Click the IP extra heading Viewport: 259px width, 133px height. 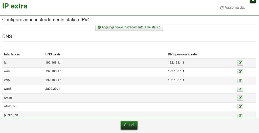click(15, 6)
